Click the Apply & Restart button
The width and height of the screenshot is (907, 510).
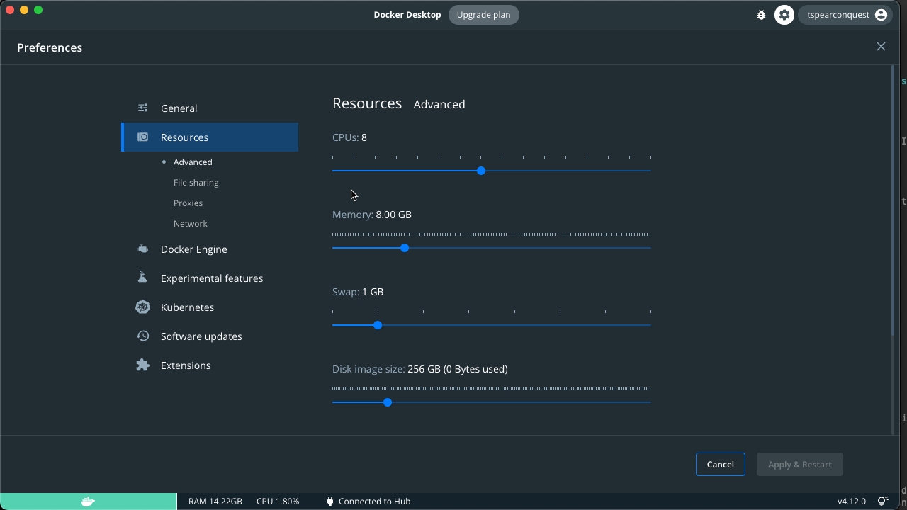click(799, 464)
